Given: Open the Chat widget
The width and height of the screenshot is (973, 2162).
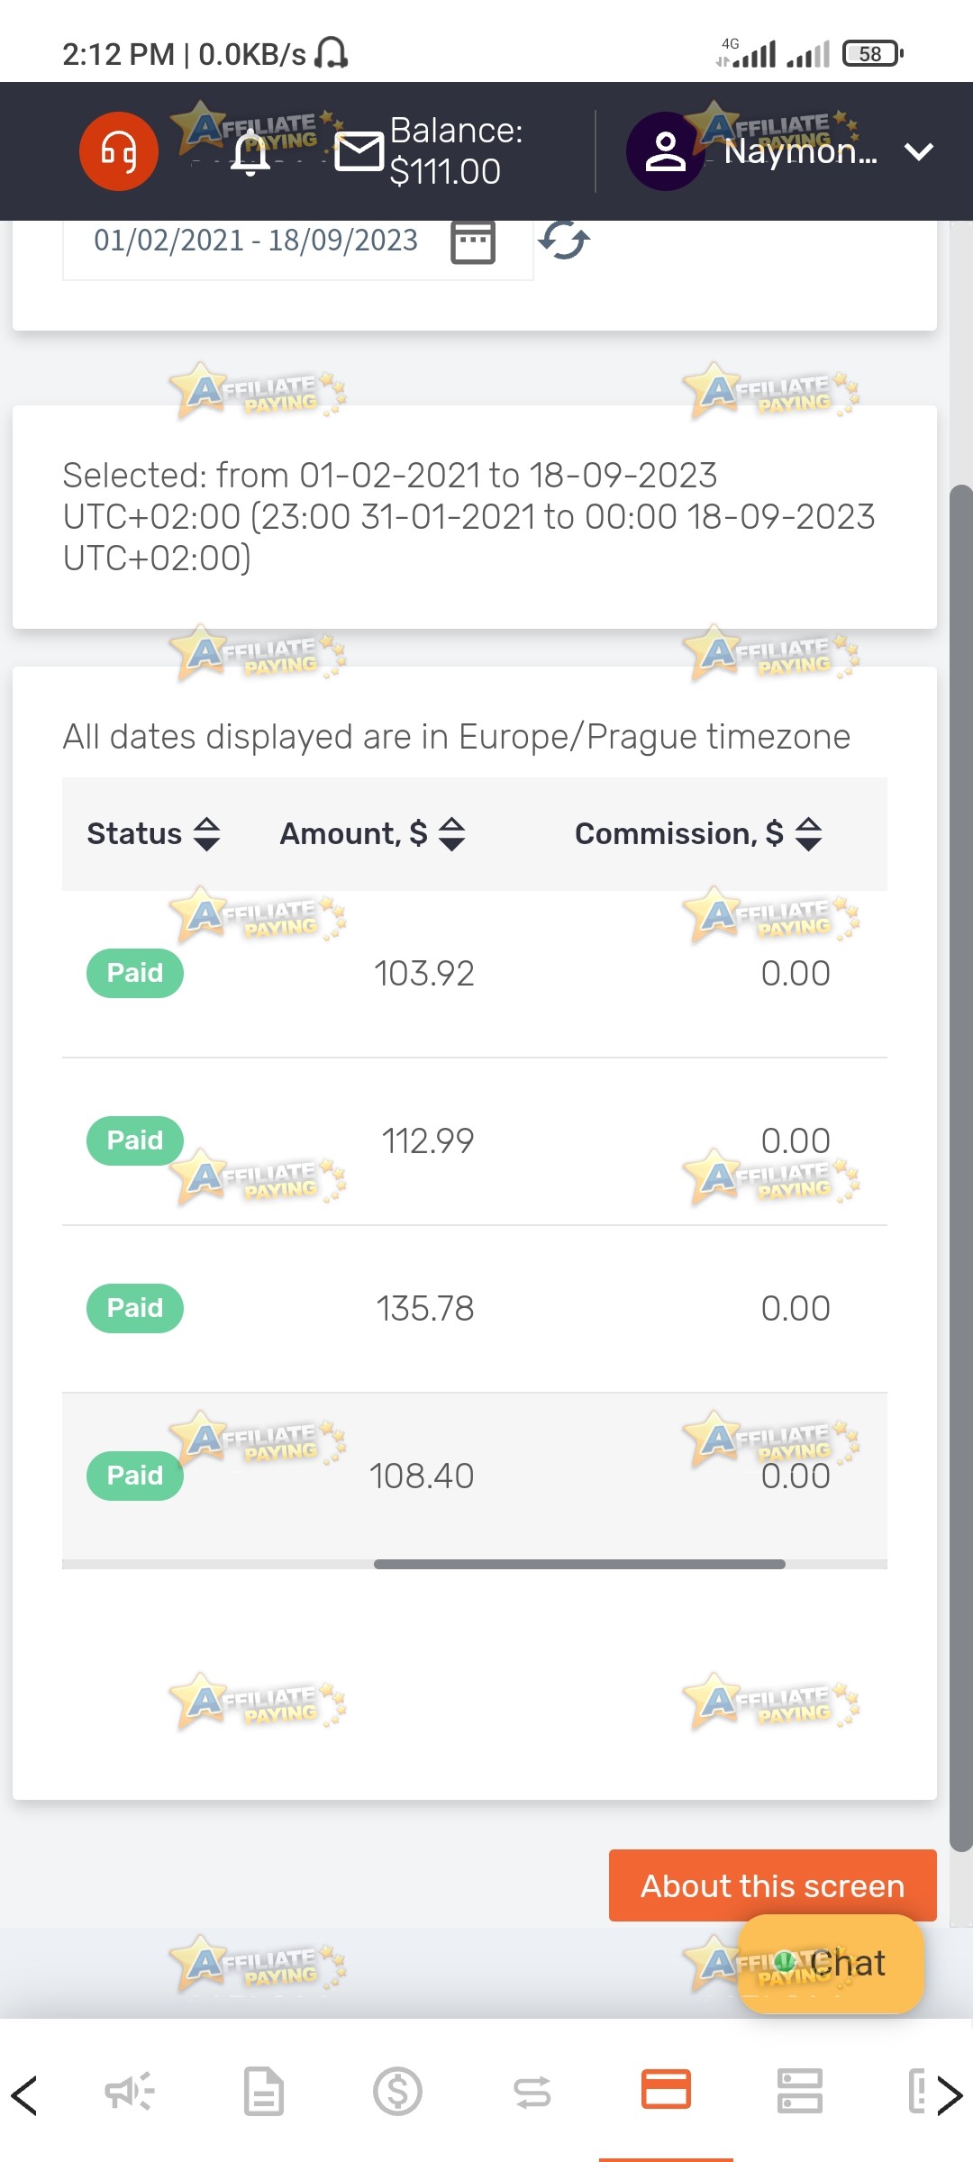Looking at the screenshot, I should coord(831,1964).
